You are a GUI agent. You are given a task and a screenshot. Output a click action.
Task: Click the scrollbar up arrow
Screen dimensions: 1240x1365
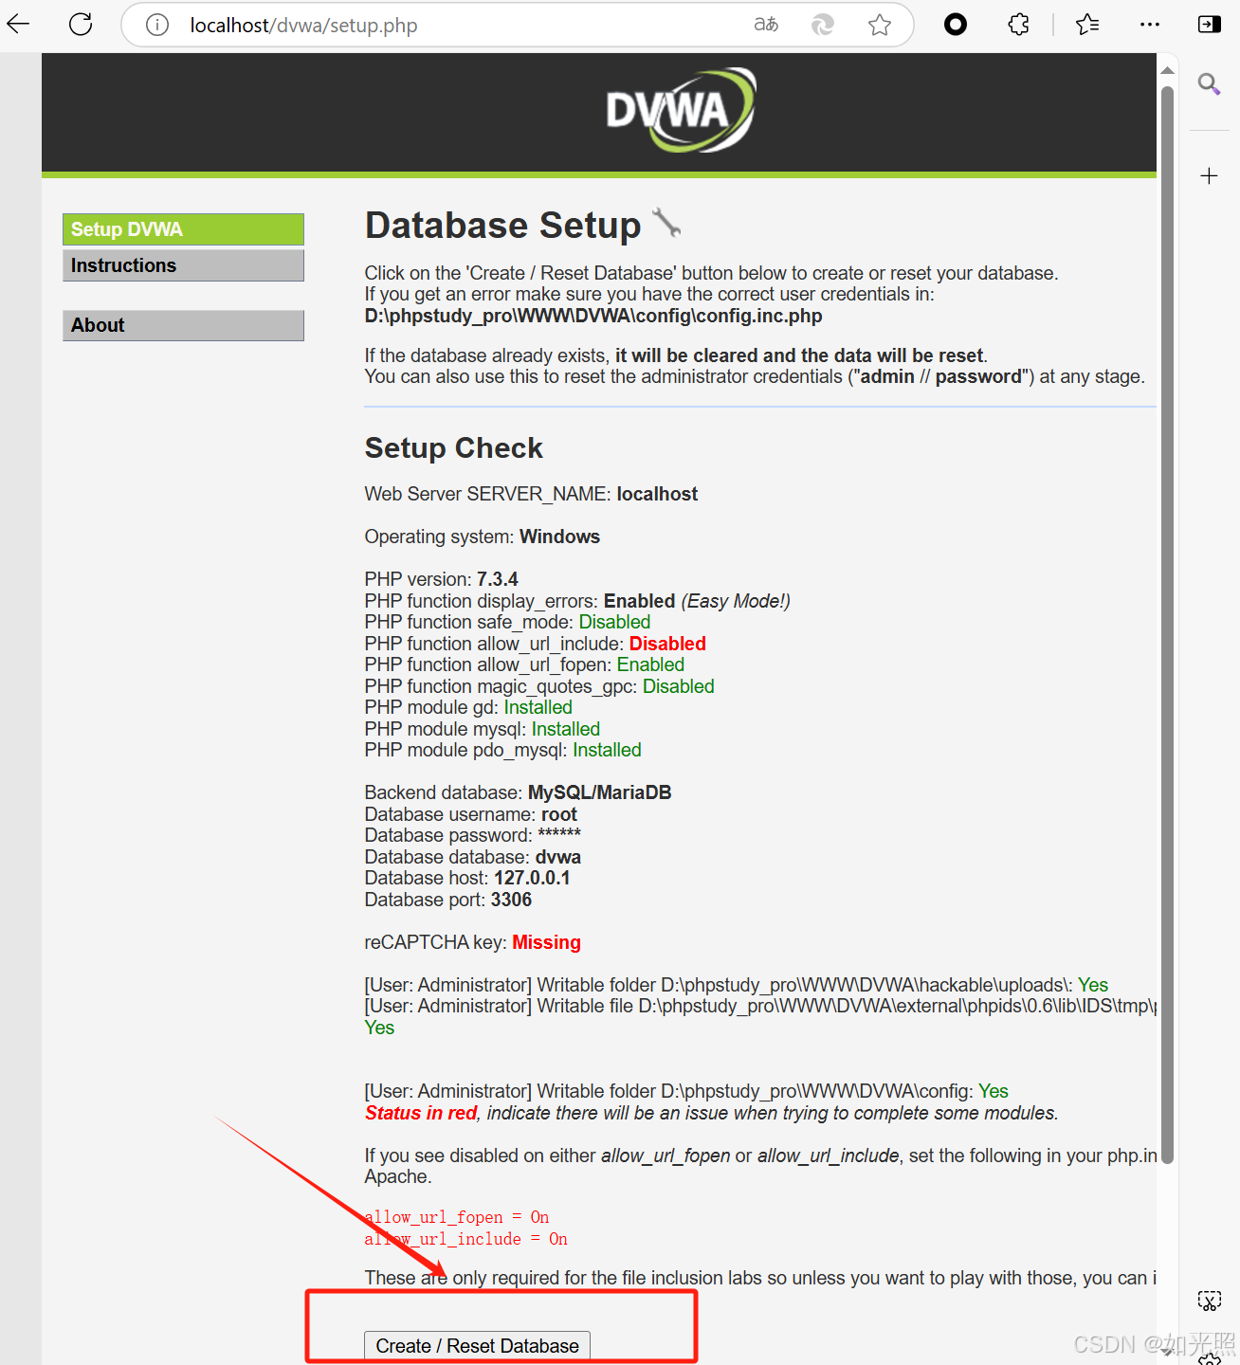click(1168, 71)
